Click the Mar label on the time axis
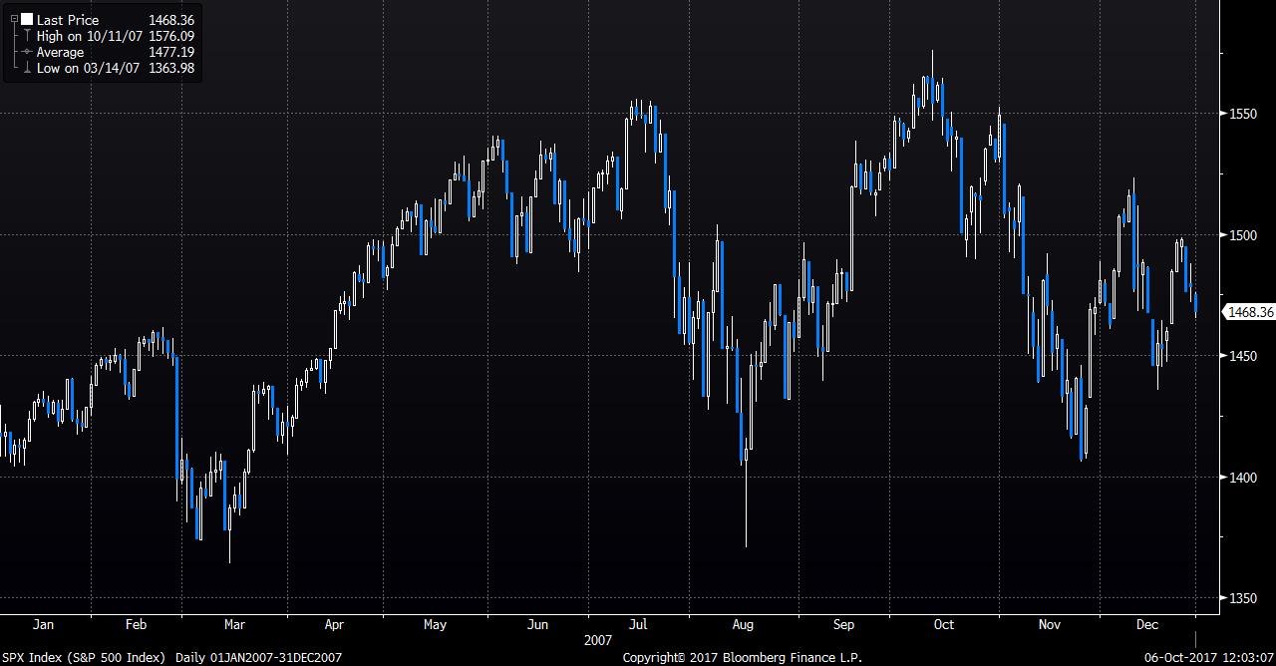Image resolution: width=1276 pixels, height=666 pixels. coord(234,625)
